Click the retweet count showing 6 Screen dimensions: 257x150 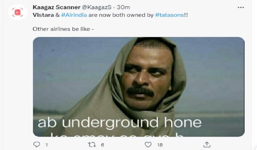click(x=103, y=145)
